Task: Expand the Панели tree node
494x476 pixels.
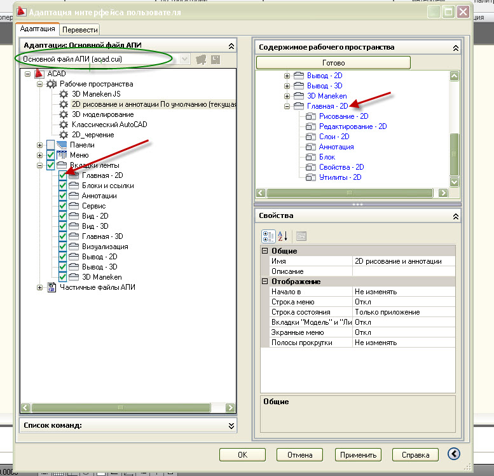Action: [x=39, y=146]
